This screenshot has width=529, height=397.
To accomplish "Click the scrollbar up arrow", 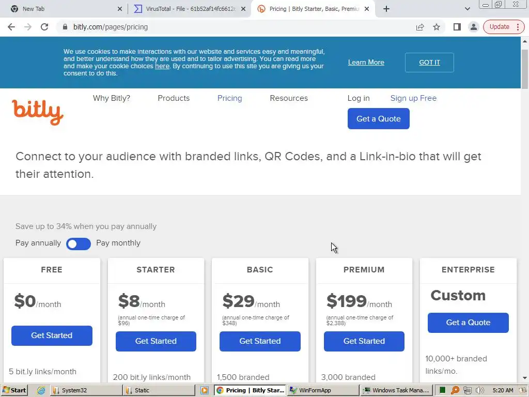I will pyautogui.click(x=525, y=41).
